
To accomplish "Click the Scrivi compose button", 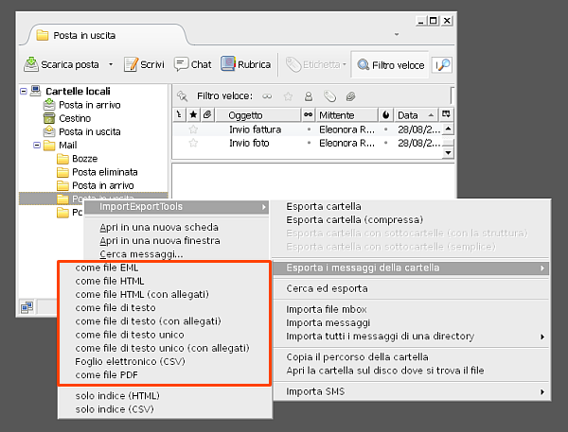I will (x=144, y=64).
